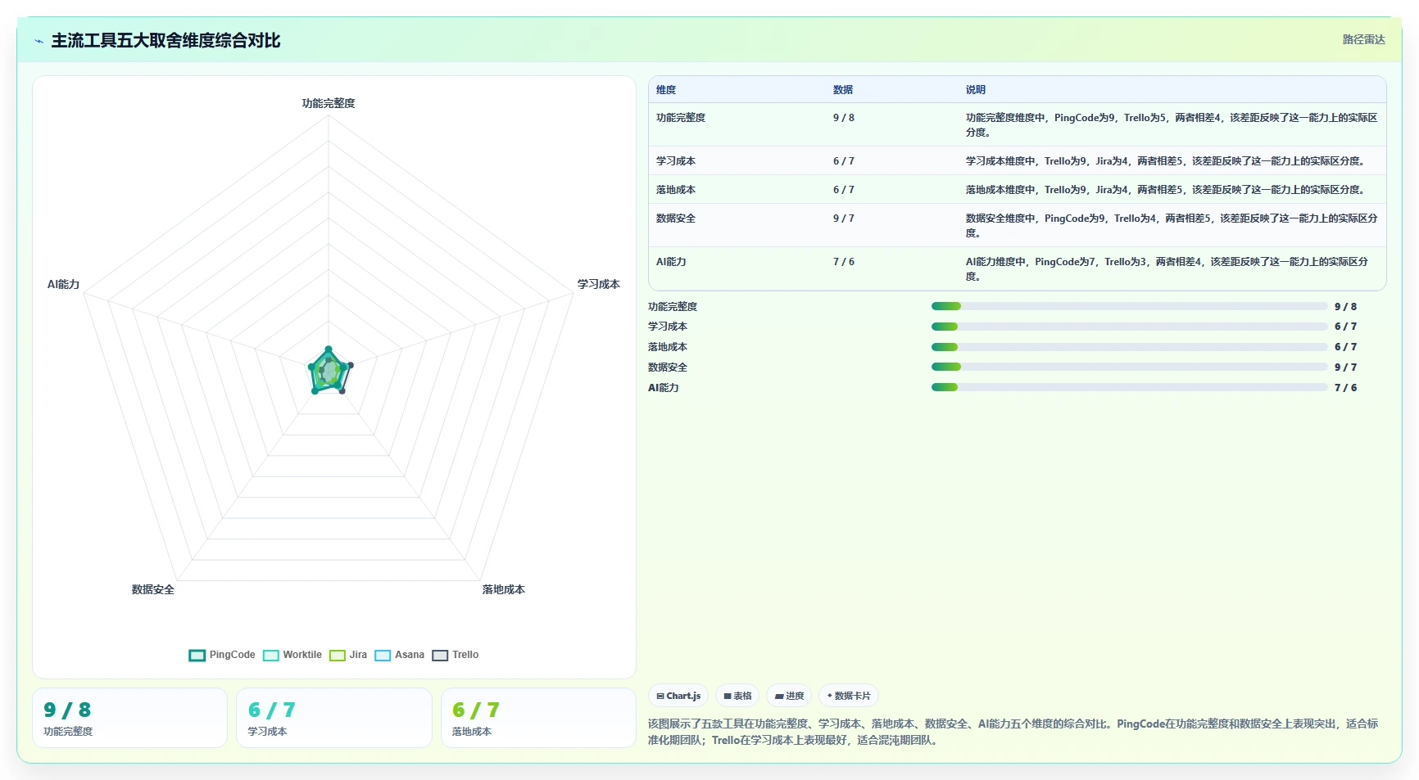
Task: Click the AI能力 radar axis label
Action: click(63, 284)
